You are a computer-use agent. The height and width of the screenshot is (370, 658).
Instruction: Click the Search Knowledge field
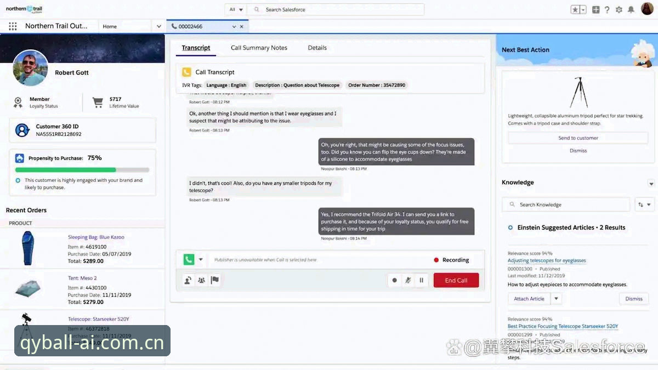coord(566,204)
